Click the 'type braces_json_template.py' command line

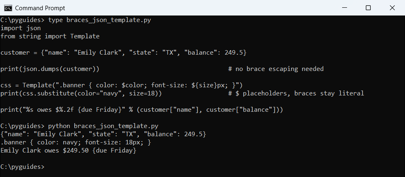pos(76,20)
